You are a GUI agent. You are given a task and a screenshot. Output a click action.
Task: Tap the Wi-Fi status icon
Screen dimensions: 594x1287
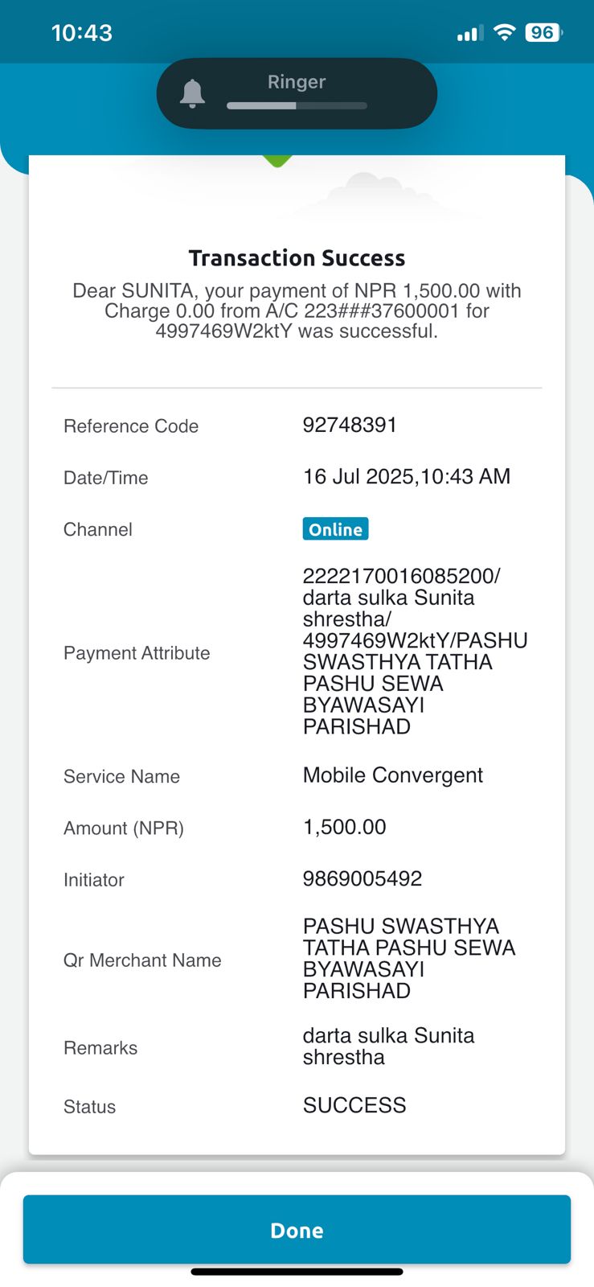(504, 32)
